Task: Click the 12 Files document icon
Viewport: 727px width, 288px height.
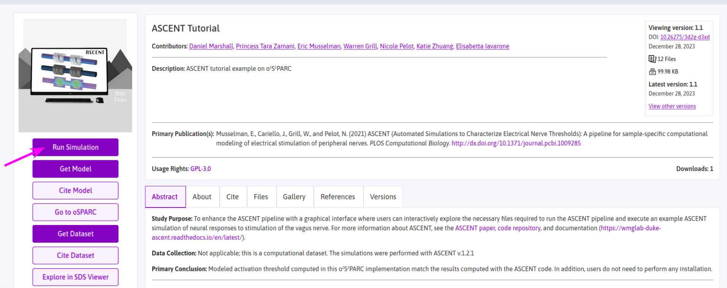Action: [x=652, y=59]
